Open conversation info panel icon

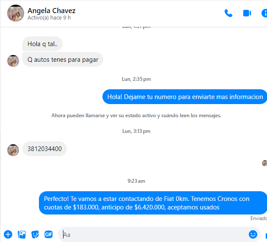(264, 13)
